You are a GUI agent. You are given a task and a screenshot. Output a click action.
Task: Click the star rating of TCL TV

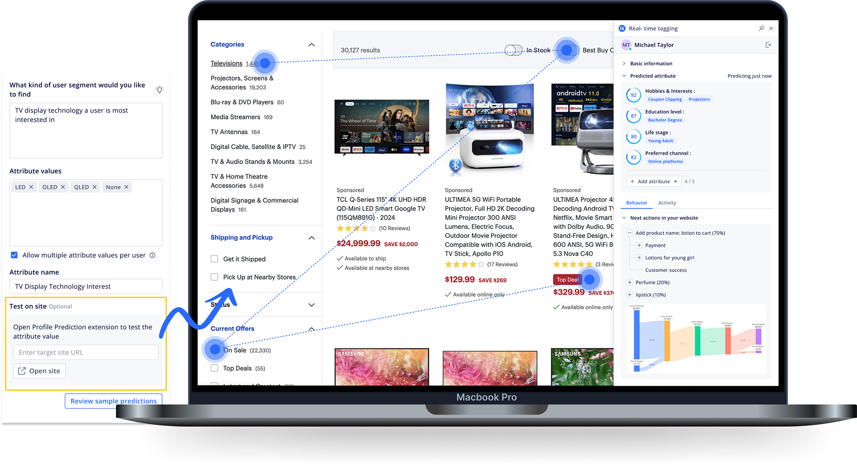tap(356, 228)
